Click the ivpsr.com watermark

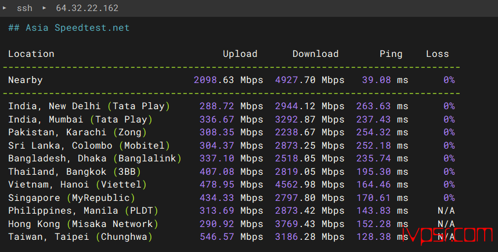(x=447, y=236)
